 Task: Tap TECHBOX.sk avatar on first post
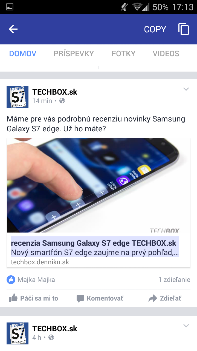pos(18,97)
